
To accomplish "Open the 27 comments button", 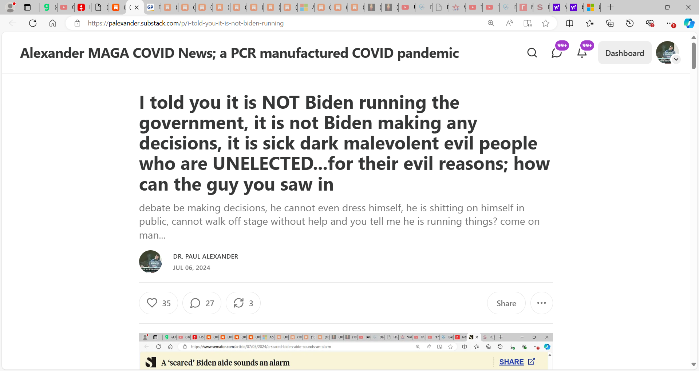I will 202,303.
